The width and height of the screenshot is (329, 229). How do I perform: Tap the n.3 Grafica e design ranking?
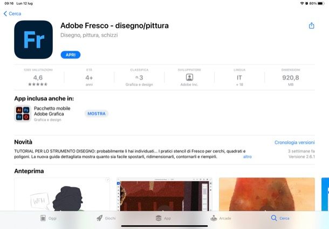point(139,77)
